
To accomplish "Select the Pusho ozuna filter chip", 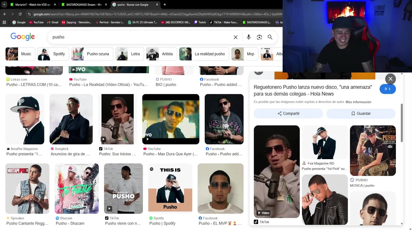I will click(92, 54).
